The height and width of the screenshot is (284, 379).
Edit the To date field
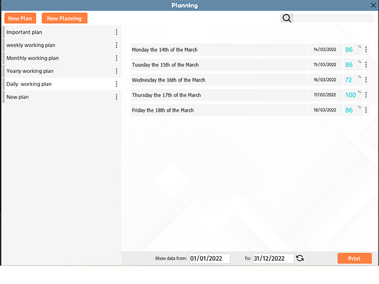pos(274,259)
